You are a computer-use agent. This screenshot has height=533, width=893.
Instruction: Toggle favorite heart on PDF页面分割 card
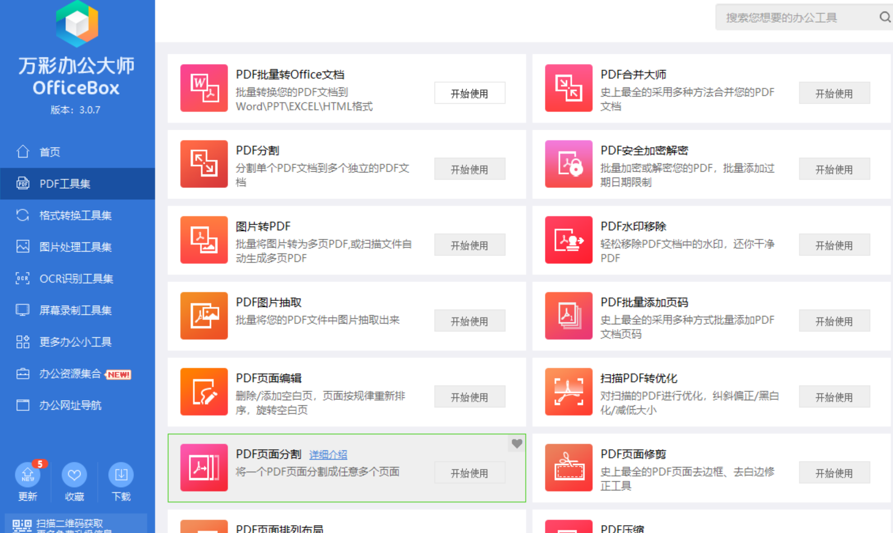click(517, 443)
